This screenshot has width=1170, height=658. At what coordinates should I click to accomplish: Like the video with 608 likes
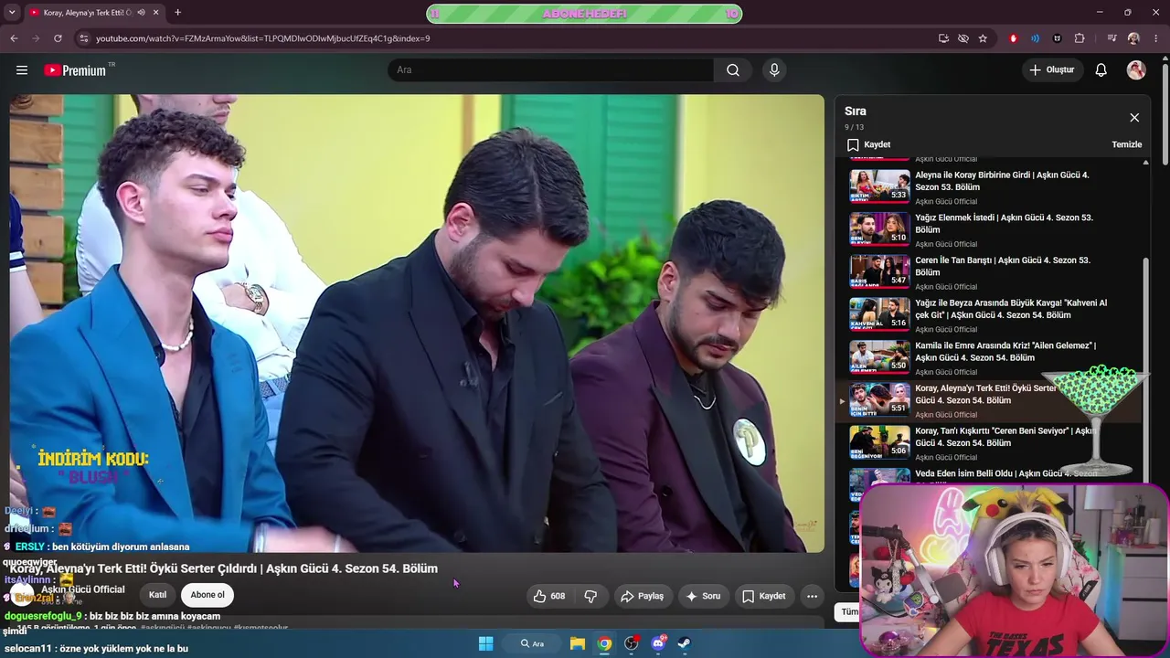tap(548, 596)
